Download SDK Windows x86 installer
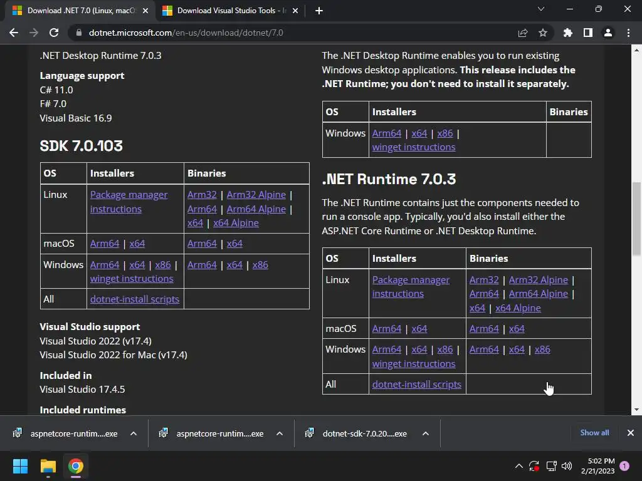Screen dimensions: 642x481 coord(163,265)
